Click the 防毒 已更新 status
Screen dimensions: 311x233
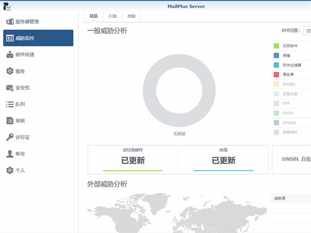[x=224, y=160]
